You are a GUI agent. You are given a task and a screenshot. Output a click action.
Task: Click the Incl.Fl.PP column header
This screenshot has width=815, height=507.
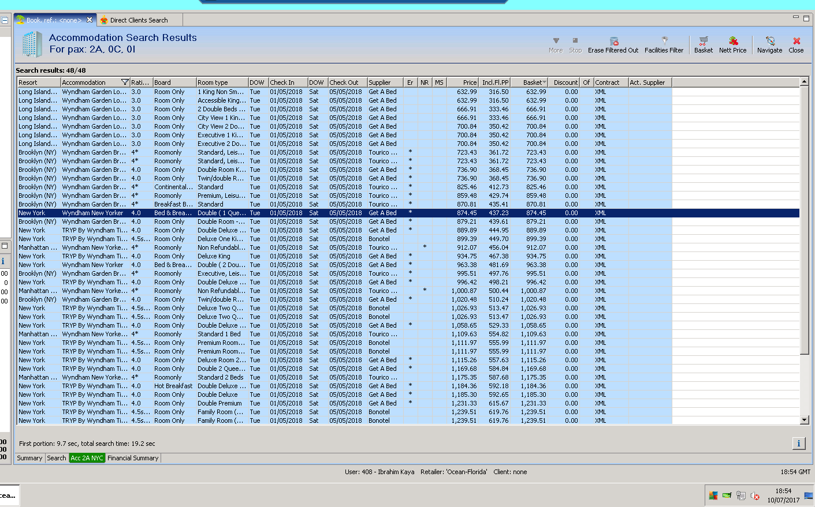click(494, 82)
